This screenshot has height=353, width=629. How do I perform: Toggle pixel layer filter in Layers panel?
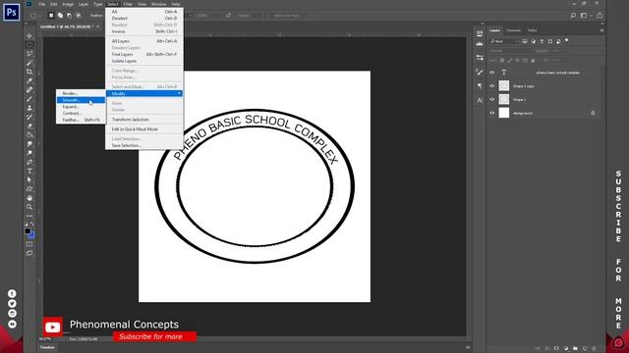coord(525,41)
